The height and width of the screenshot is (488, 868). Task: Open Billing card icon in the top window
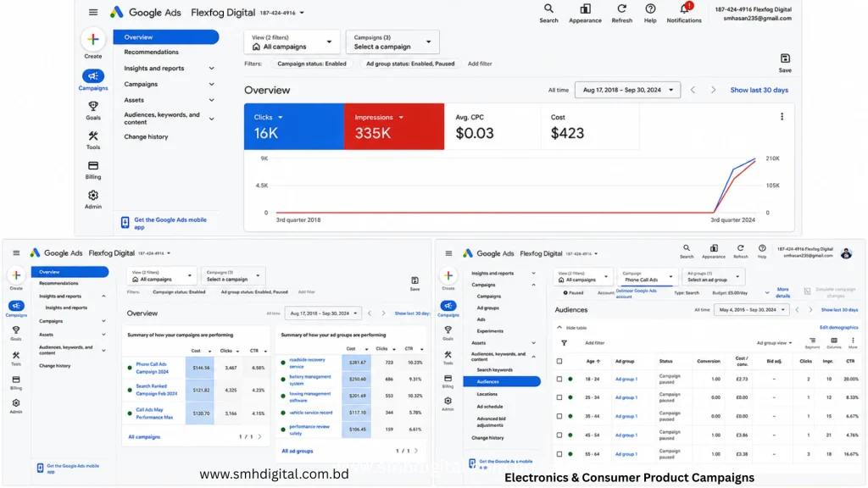[93, 166]
